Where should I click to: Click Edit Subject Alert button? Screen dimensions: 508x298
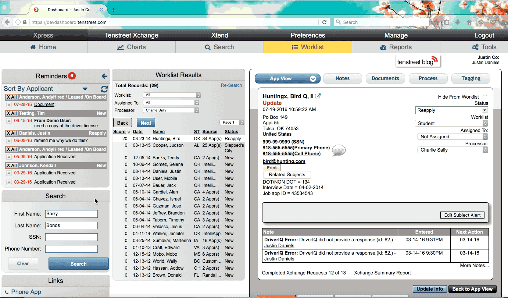click(x=462, y=215)
